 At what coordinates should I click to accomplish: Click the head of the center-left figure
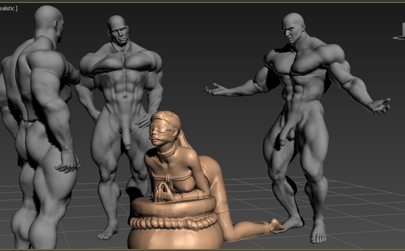click(x=118, y=29)
